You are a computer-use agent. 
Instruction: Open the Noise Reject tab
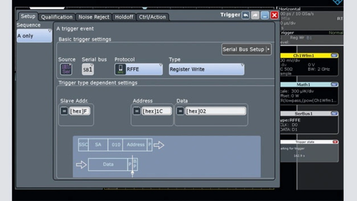tap(94, 17)
